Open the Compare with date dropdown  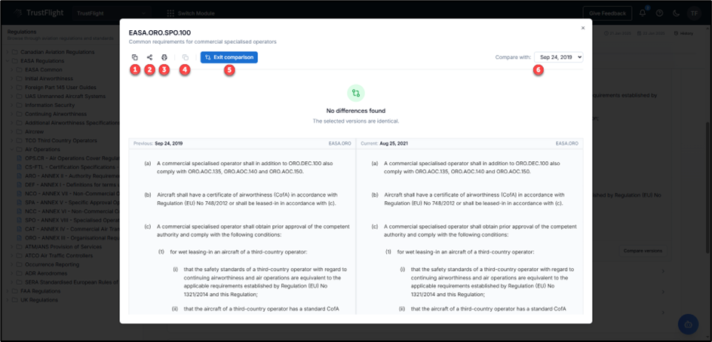tap(558, 57)
